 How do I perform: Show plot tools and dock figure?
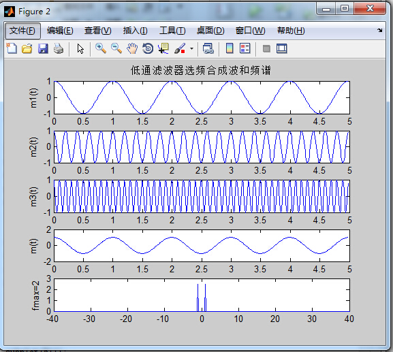coord(282,48)
